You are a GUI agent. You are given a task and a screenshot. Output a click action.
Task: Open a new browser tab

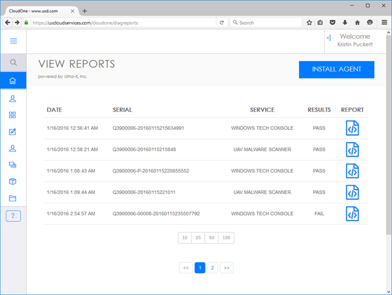tap(85, 11)
